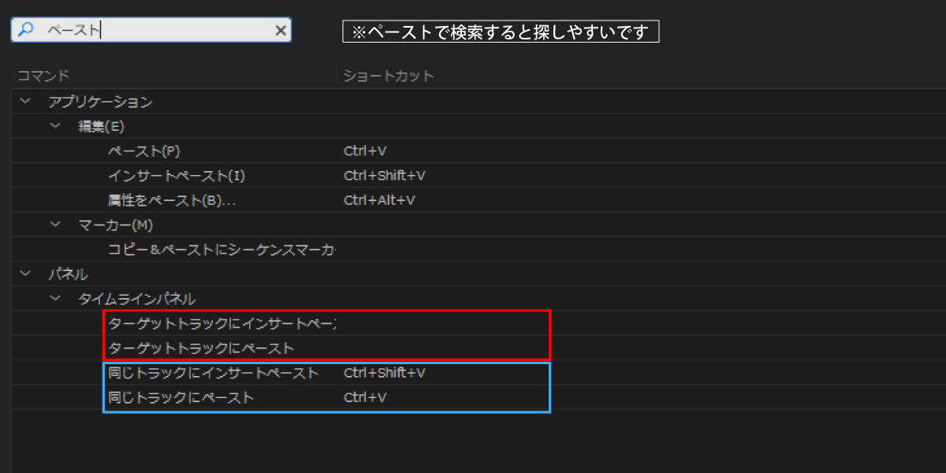Collapse the 編集(E) group chevron
This screenshot has width=946, height=473.
(54, 126)
